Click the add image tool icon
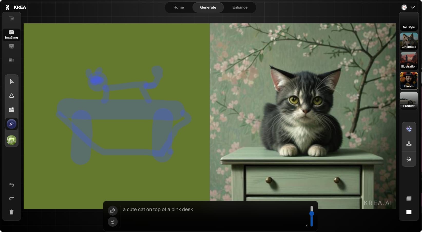Image resolution: width=422 pixels, height=232 pixels. [x=12, y=110]
